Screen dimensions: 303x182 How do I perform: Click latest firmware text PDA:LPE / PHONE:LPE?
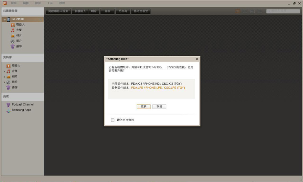pos(158,88)
